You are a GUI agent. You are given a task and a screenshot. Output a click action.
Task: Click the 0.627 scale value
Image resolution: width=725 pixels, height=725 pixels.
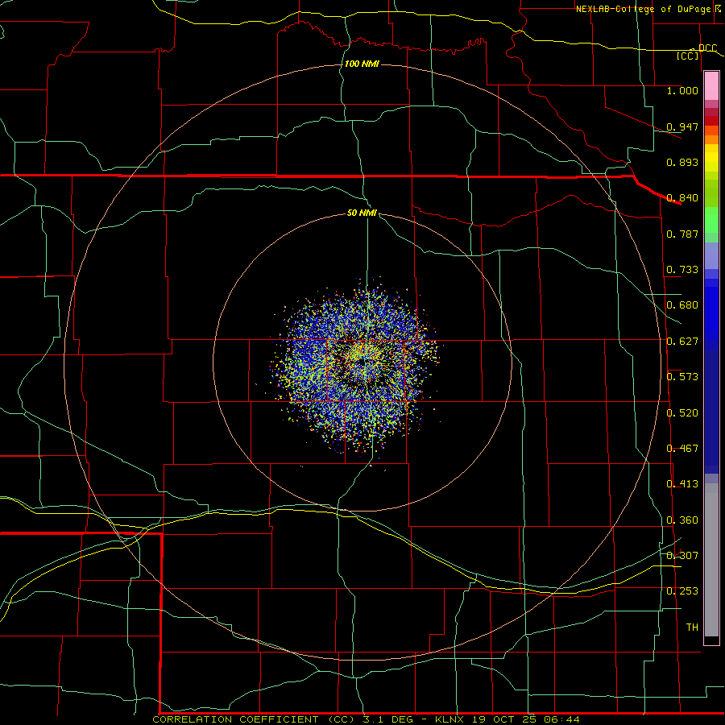682,342
